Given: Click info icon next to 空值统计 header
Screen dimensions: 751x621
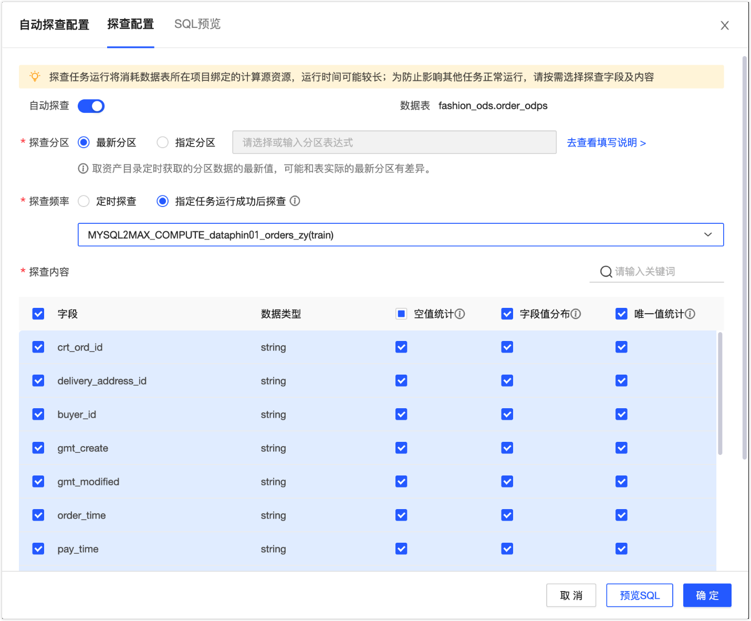Looking at the screenshot, I should (x=460, y=314).
